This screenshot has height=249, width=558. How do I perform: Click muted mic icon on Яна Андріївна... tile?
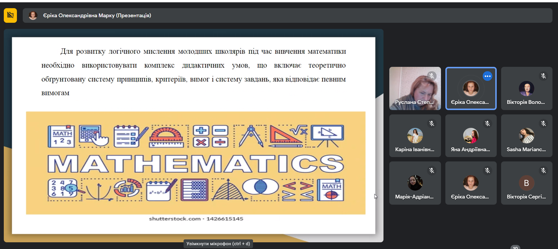(487, 123)
